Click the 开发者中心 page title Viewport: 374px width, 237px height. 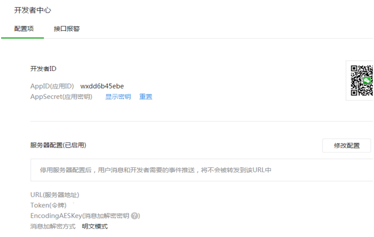pos(33,10)
